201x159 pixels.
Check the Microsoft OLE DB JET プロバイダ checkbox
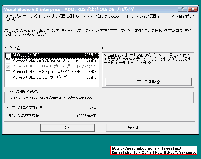8,78
